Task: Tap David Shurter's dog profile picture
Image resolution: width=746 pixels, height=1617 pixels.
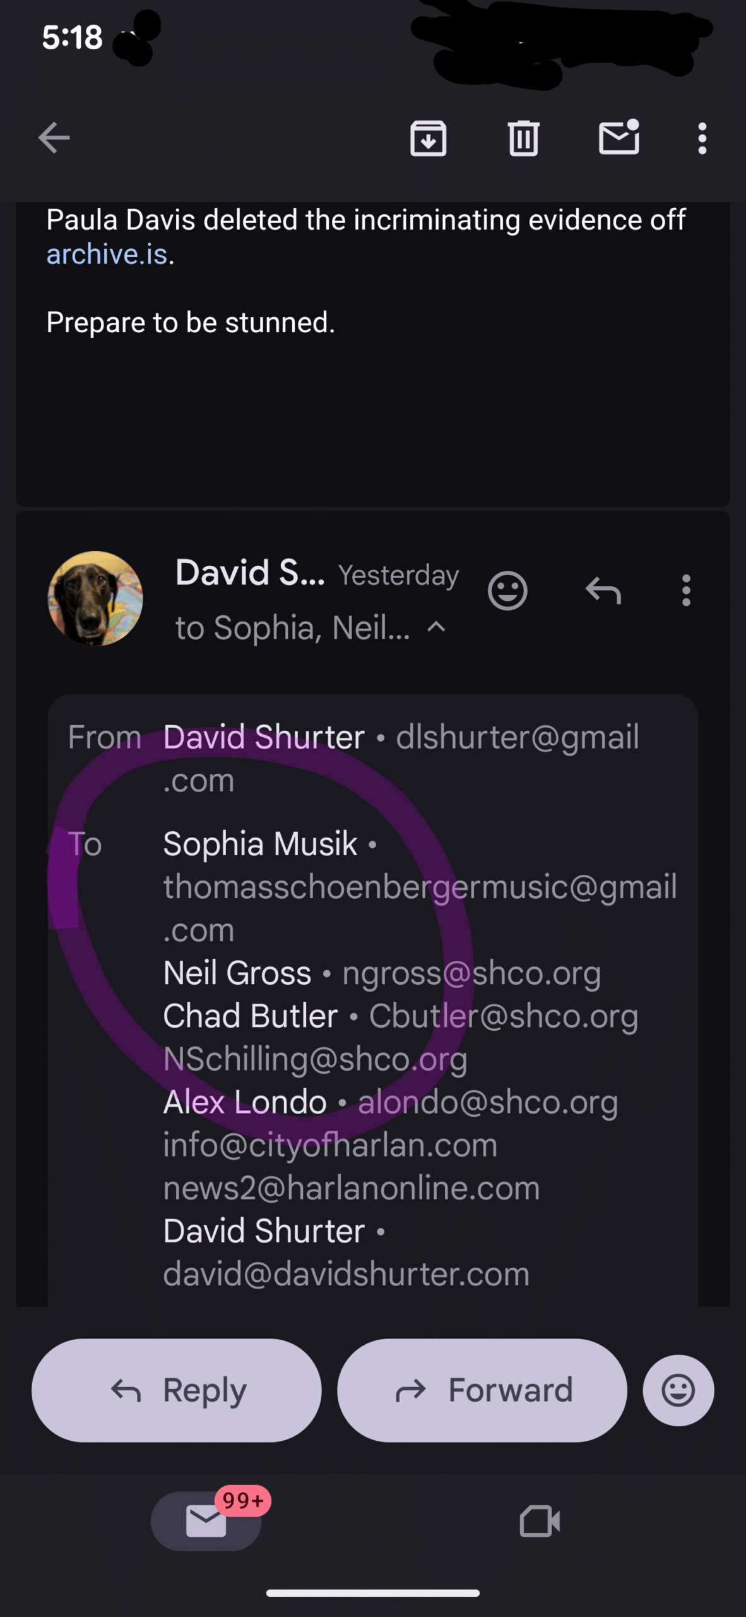Action: [95, 598]
